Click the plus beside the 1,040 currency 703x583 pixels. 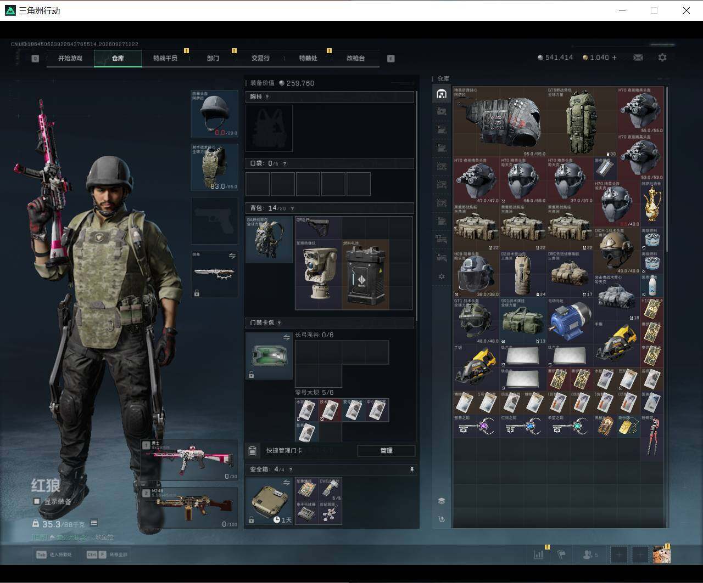[614, 58]
